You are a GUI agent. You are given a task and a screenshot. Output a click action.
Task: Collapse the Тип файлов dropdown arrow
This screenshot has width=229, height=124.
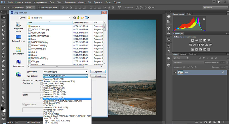coord(86,76)
